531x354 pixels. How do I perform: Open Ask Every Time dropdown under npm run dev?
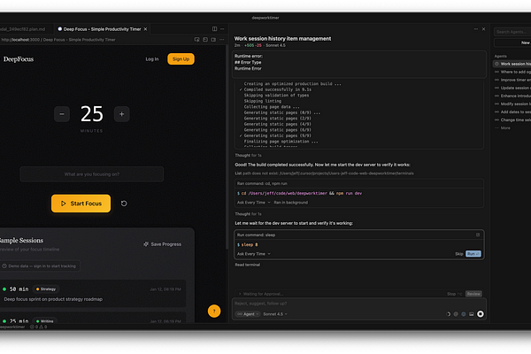click(x=254, y=203)
